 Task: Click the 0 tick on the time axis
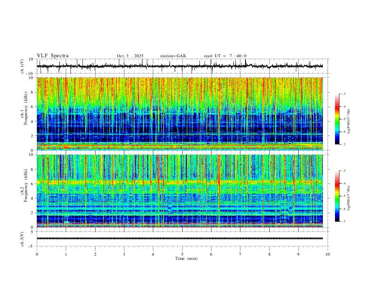coord(37,254)
